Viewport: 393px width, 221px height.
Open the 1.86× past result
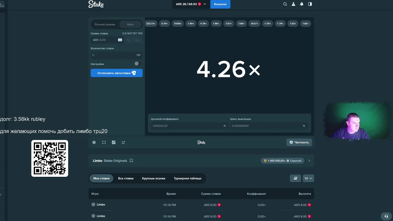(x=216, y=24)
